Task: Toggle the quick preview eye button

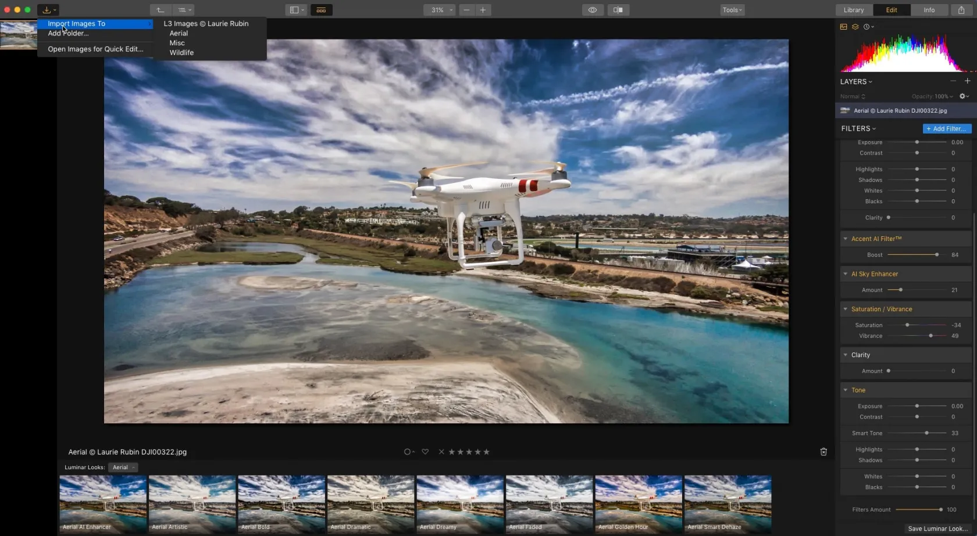Action: click(x=592, y=10)
